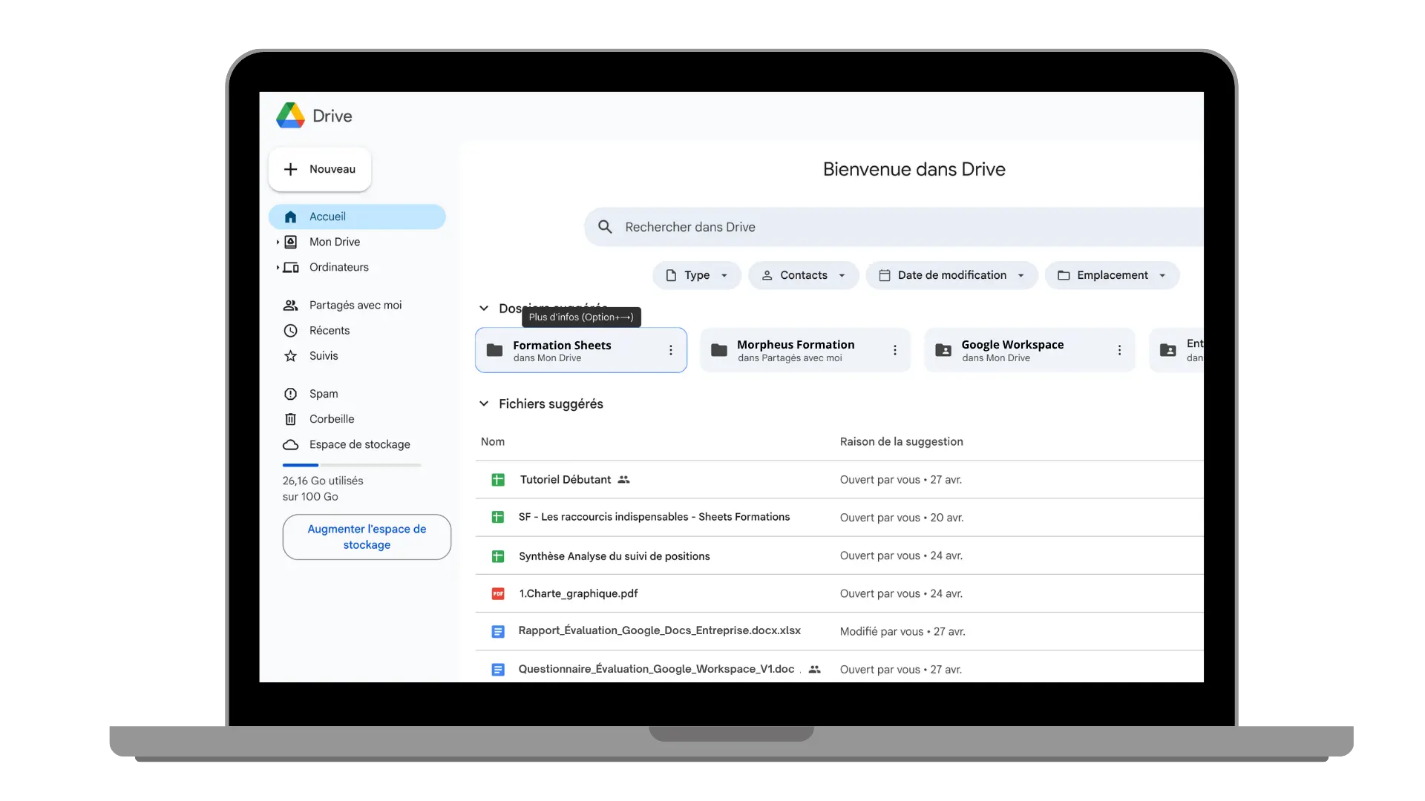Select Partagés avec moi in sidebar
Screen dimensions: 1425x801
click(x=357, y=305)
